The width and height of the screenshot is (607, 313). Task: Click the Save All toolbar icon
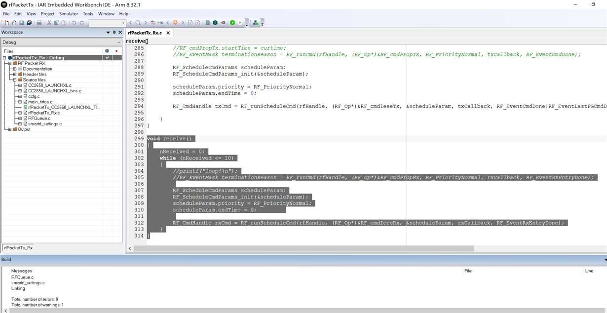coord(28,22)
